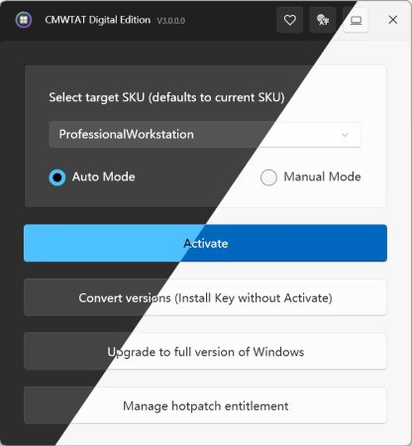Select the Auto Mode radio button
Screen dimensions: 412x446
click(x=57, y=177)
